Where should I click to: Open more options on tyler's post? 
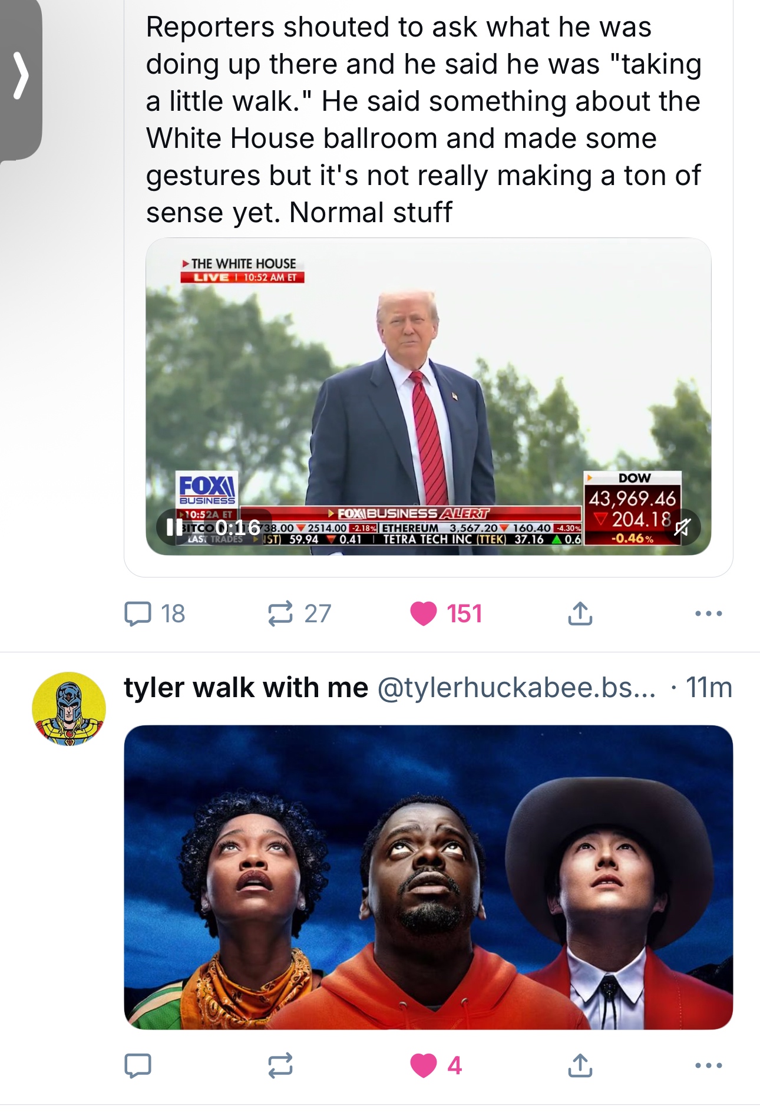tap(708, 1065)
